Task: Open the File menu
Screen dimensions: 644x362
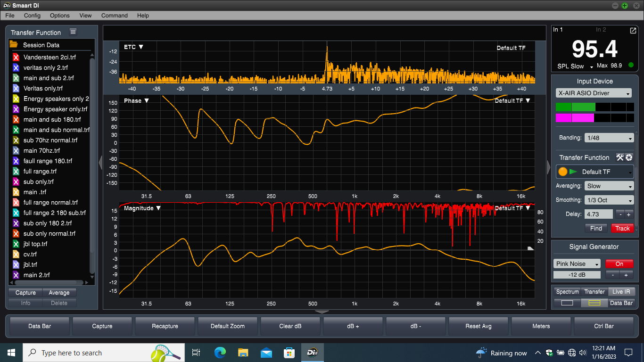Action: click(10, 16)
